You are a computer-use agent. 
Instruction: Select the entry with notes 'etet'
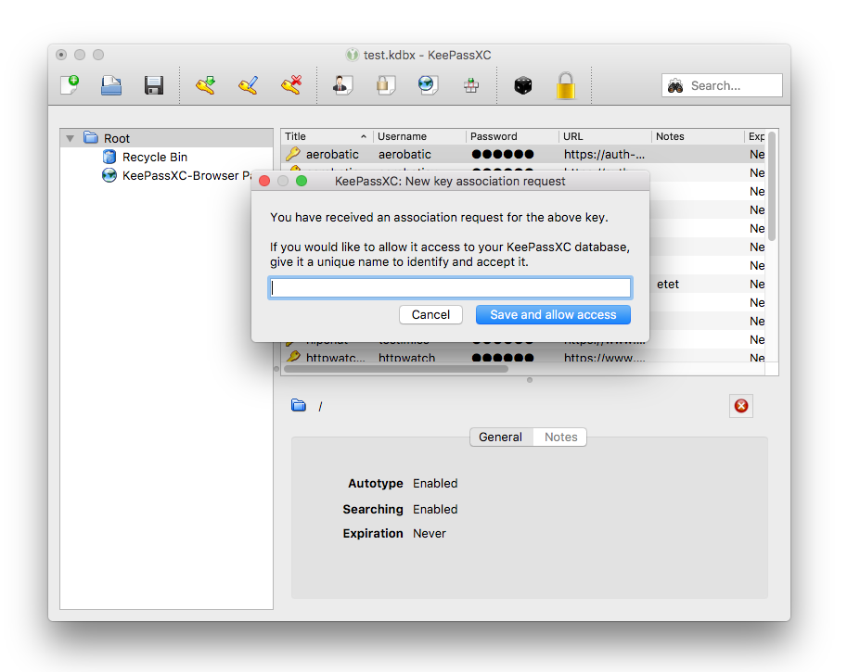(668, 284)
